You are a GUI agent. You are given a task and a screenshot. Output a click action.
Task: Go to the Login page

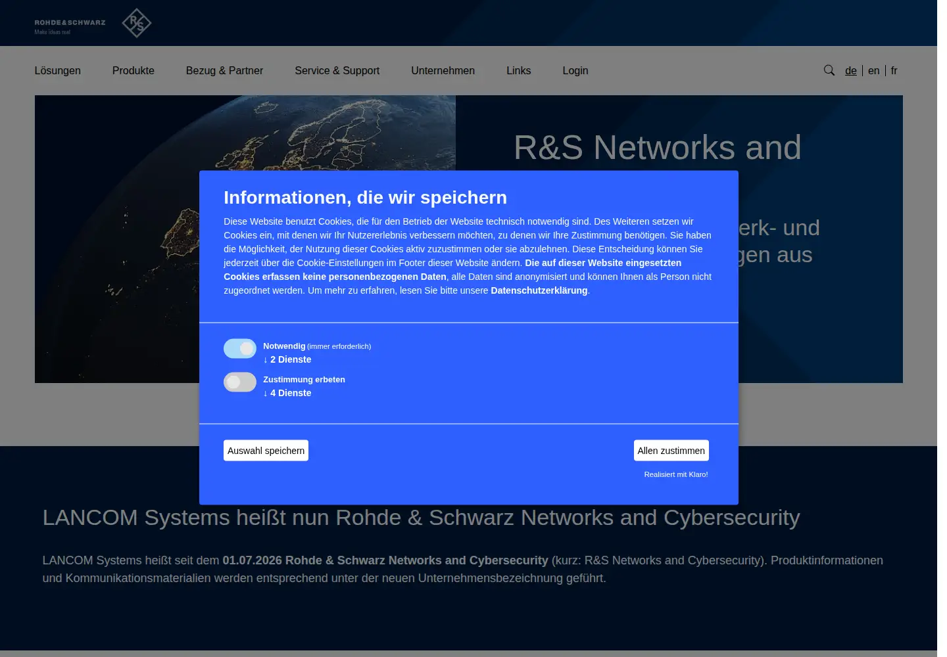pos(575,70)
